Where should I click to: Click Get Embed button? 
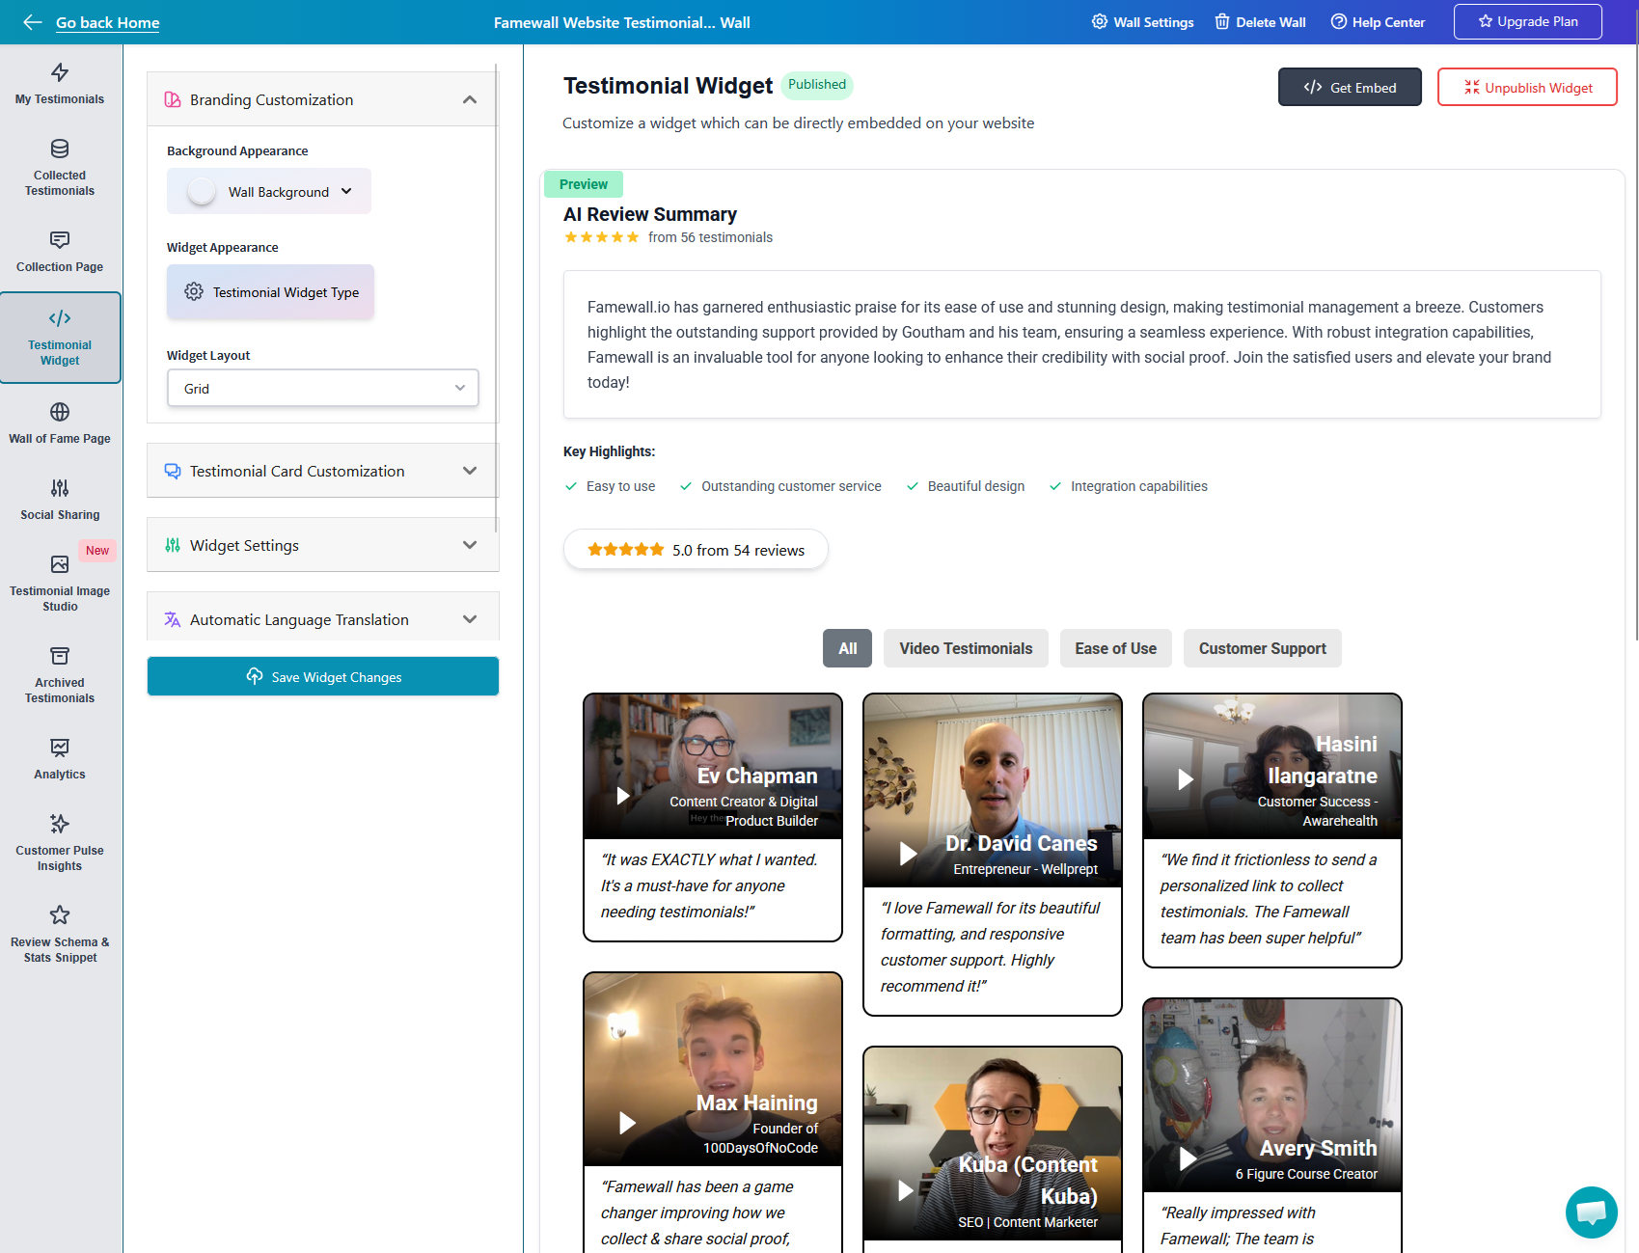1350,87
